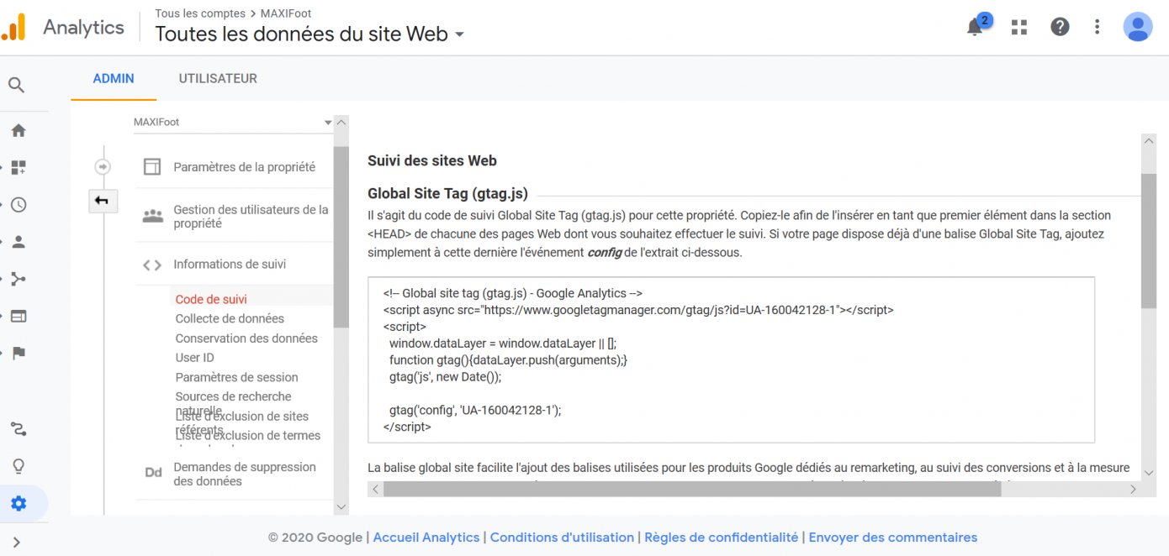The image size is (1169, 556).
Task: Click Tous les comptes breadcrumb
Action: (x=200, y=13)
